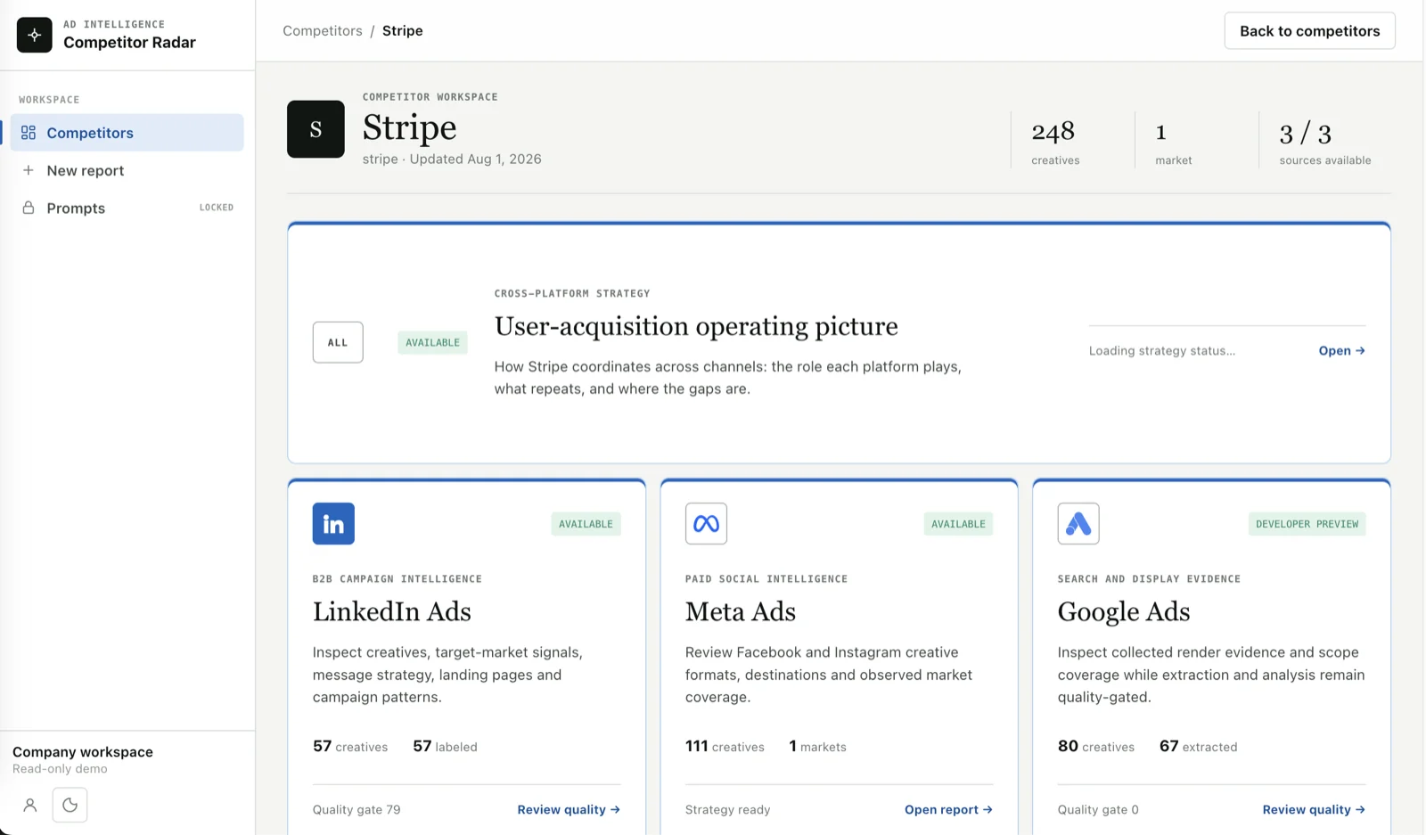Click the Competitors grid icon in sidebar
The image size is (1426, 835).
[x=29, y=133]
